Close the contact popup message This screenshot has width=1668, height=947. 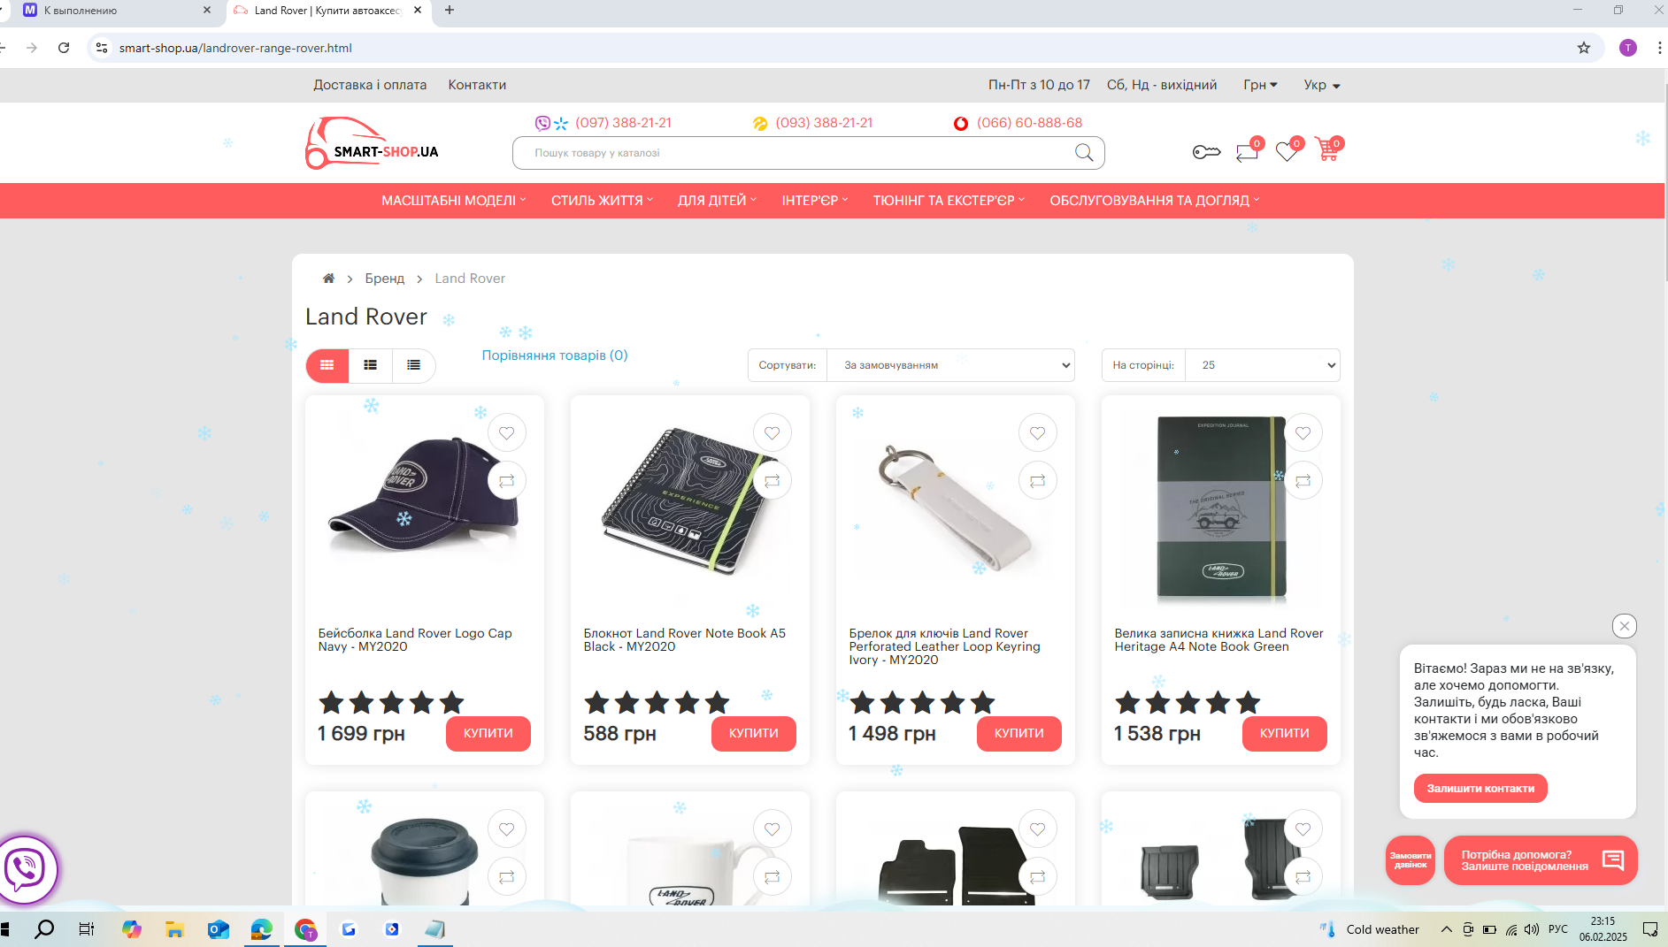[1625, 626]
